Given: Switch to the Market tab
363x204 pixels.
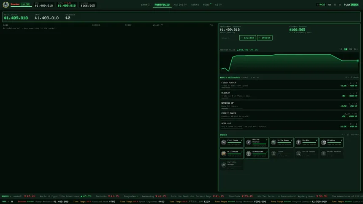Looking at the screenshot, I should point(146,5).
